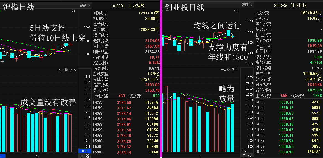The image size is (323, 158).
Task: Select the VOL label in 沪指 volume pane
Action: point(60,70)
